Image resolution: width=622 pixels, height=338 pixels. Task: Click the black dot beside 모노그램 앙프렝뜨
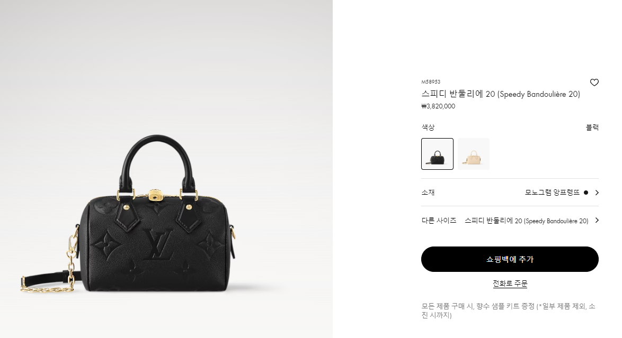tap(585, 193)
